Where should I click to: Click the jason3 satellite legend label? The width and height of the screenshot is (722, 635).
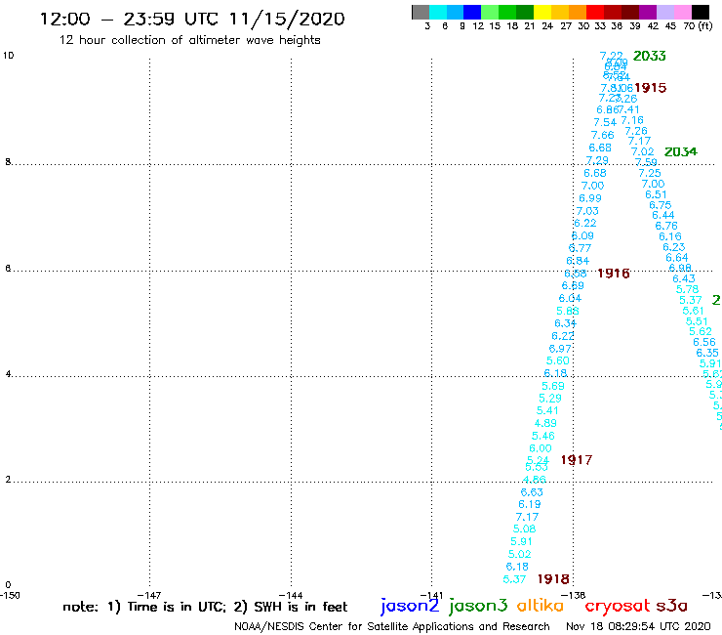478,606
